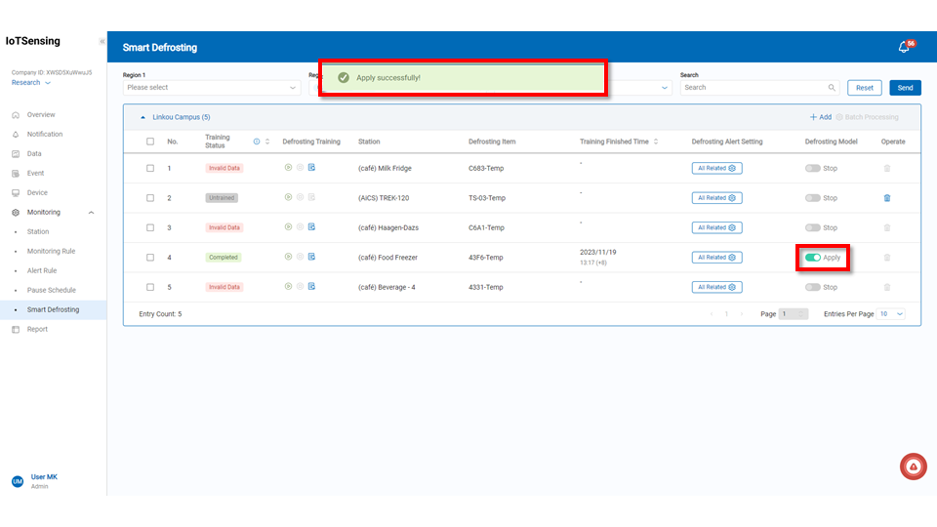Open the notification bell in header
Screen dimensions: 937x527
[904, 47]
